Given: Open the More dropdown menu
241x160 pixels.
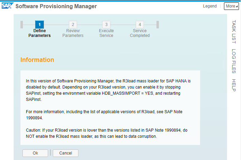Looking at the screenshot, I should [231, 6].
